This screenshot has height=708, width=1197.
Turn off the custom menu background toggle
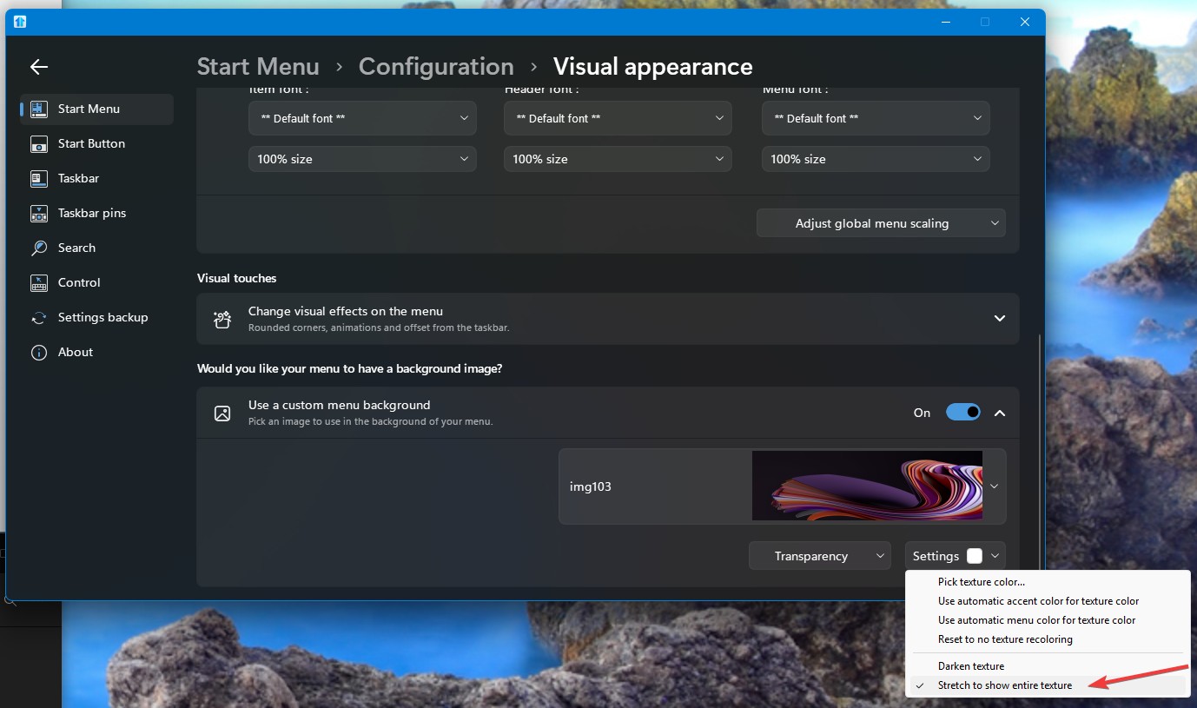tap(962, 413)
